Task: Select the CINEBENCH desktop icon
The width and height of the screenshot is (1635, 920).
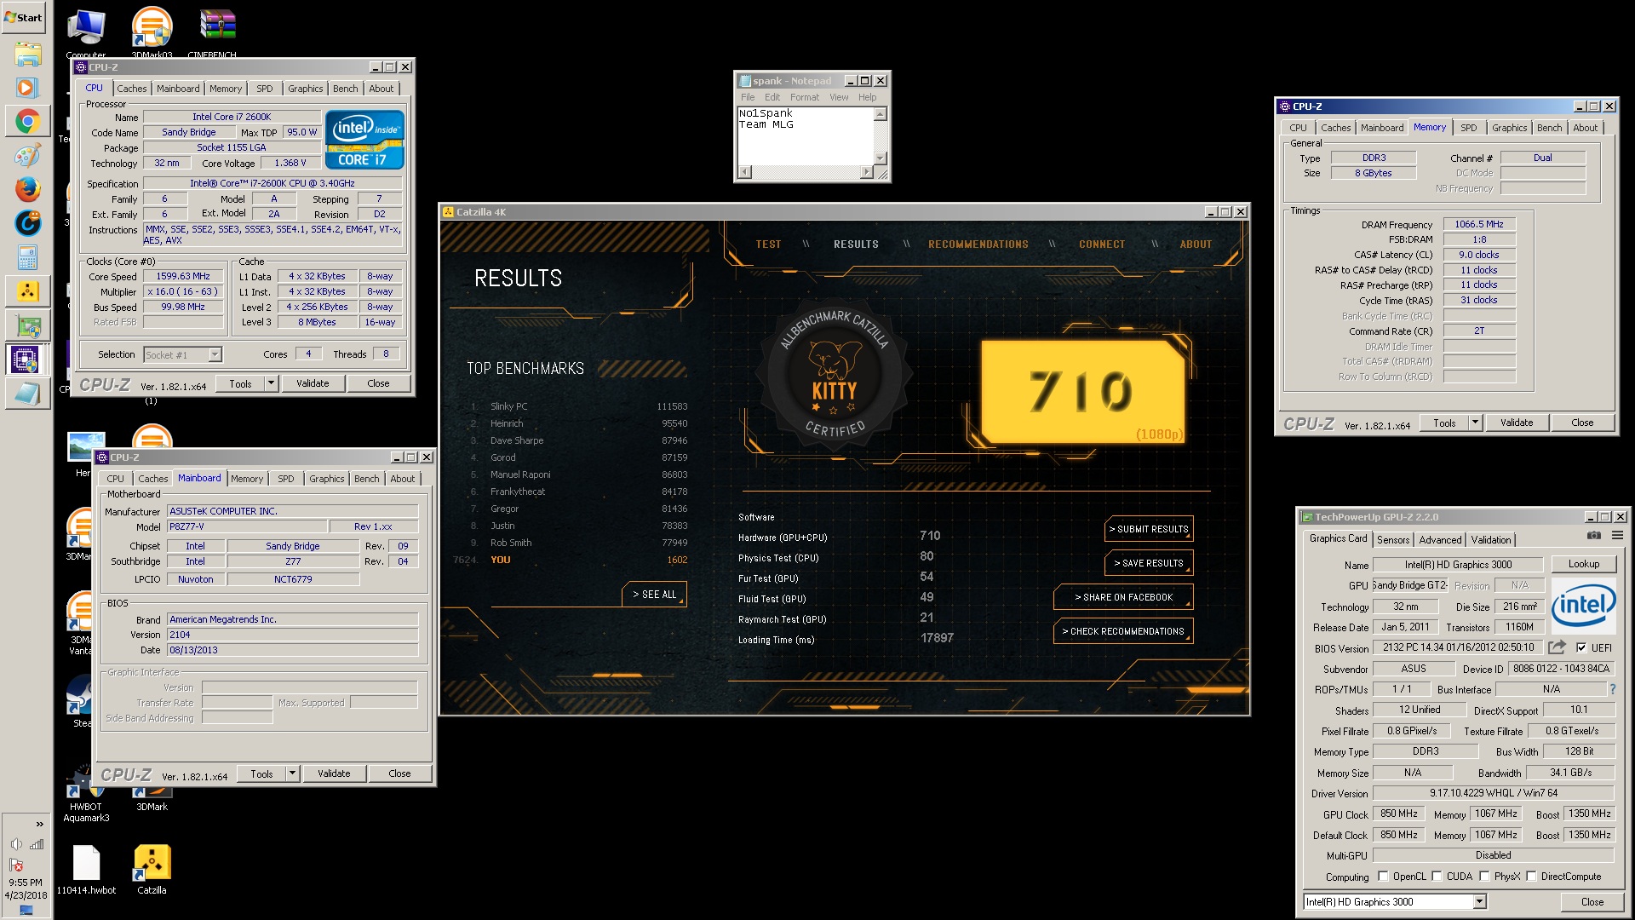Action: coord(217,34)
